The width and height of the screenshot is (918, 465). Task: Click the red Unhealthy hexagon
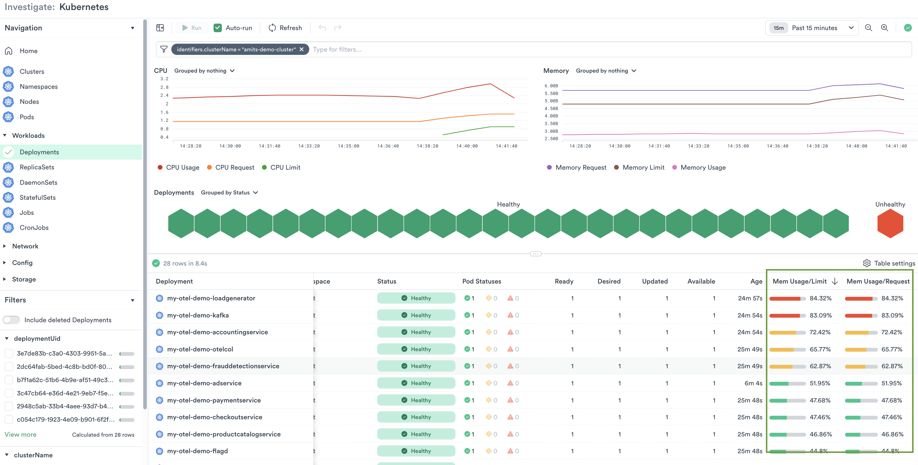click(890, 224)
